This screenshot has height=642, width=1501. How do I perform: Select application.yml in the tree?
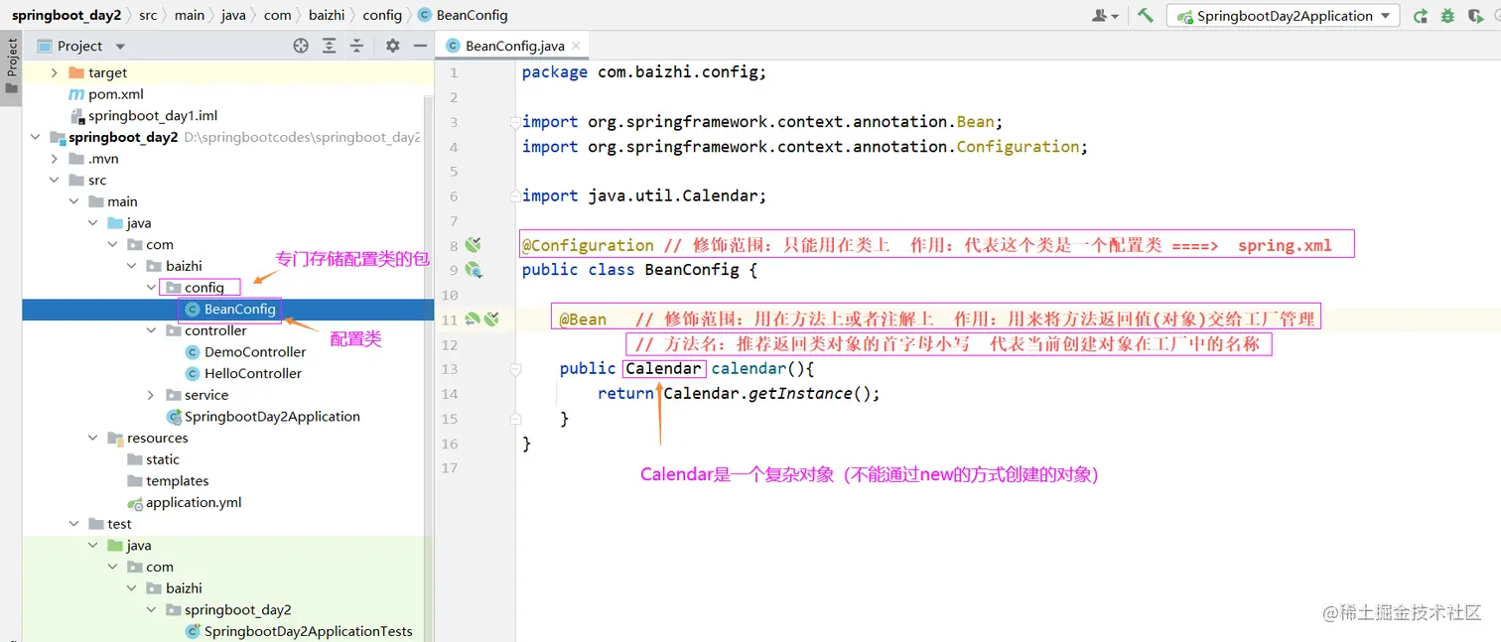point(193,502)
